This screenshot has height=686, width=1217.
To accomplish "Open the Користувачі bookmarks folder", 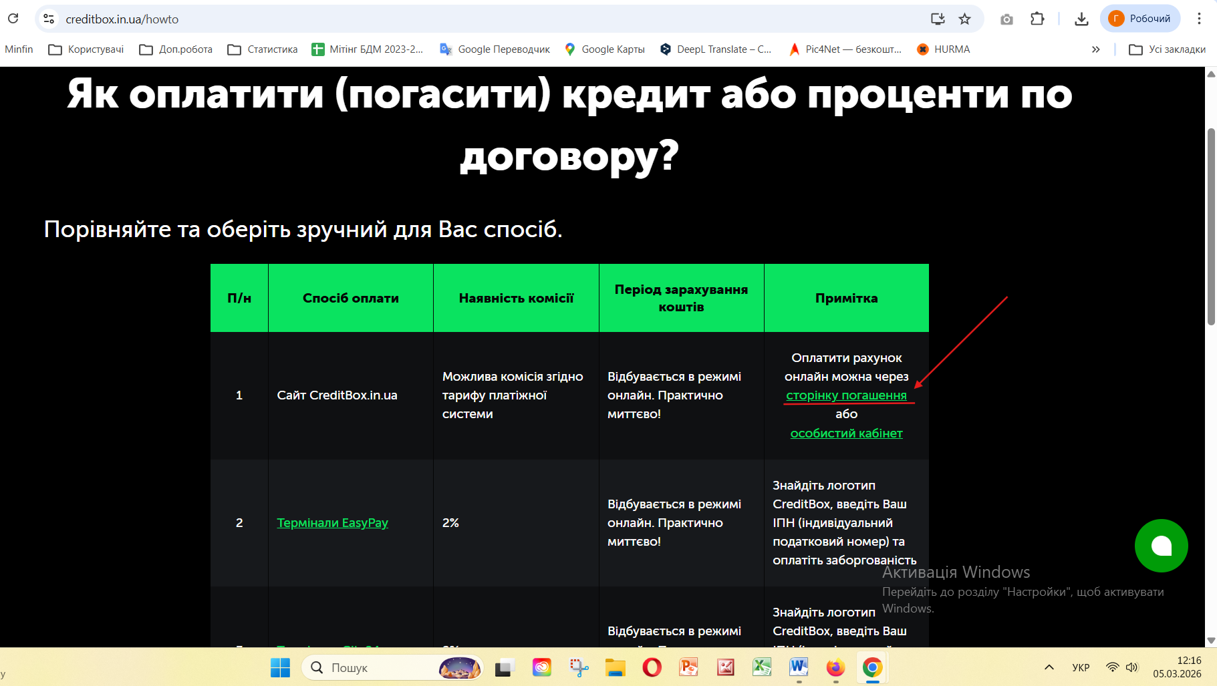I will pos(86,49).
